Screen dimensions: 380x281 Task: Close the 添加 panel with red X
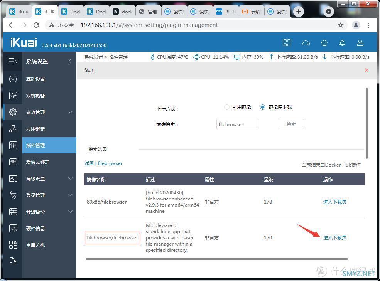coord(366,70)
